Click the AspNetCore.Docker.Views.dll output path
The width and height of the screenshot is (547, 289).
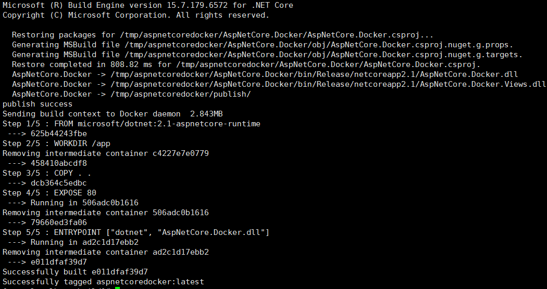point(328,84)
